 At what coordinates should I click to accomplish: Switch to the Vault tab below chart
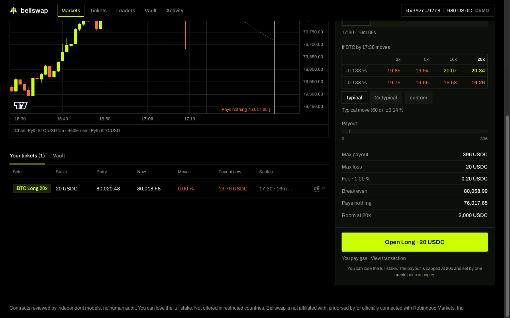pos(59,156)
